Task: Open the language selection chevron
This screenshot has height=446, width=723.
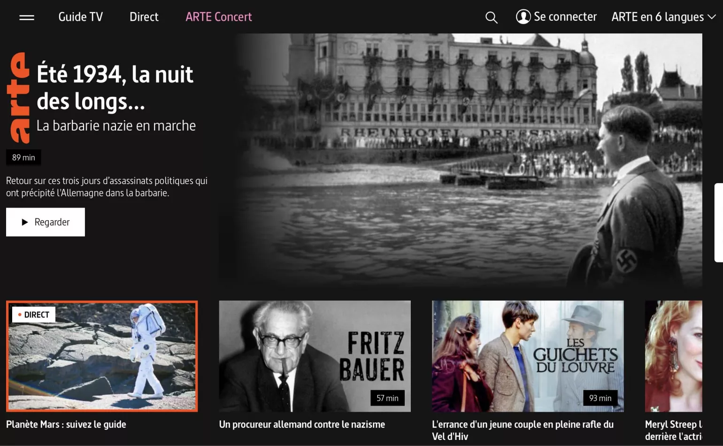Action: 712,17
